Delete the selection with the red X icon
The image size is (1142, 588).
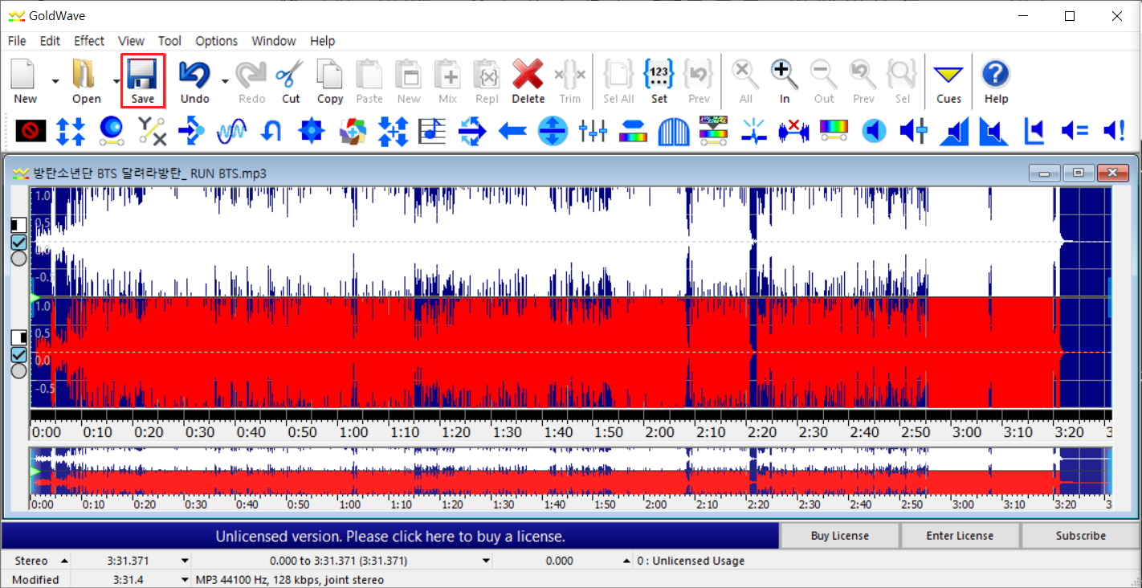tap(528, 80)
